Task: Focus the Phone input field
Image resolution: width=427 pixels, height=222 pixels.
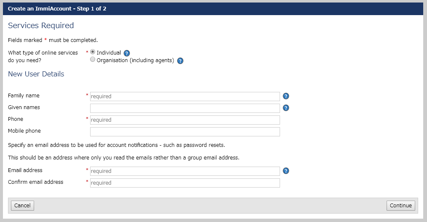Action: click(185, 120)
